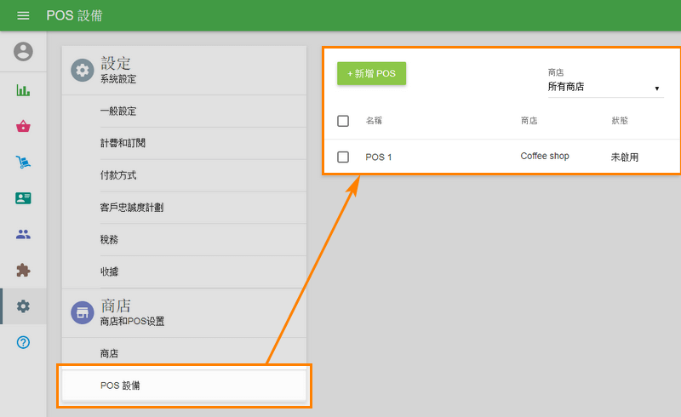Open the 稅務 settings item
The height and width of the screenshot is (417, 681).
tap(109, 240)
